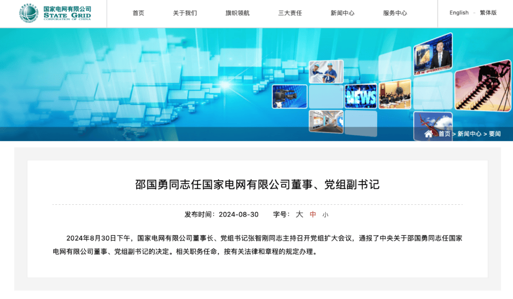513x299 pixels.
Task: Open the 首页 menu item
Action: (138, 13)
